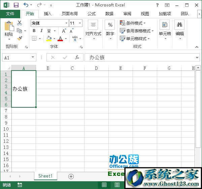This screenshot has width=202, height=189.
Task: Click the Undo arrow icon
Action: [26, 5]
